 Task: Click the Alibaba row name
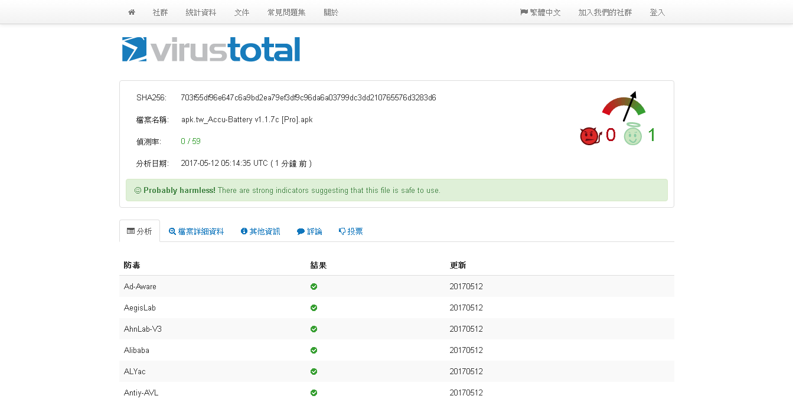point(136,350)
